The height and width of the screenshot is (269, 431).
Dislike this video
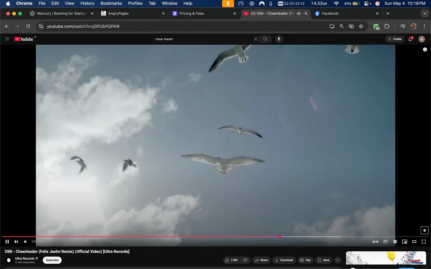click(x=245, y=260)
